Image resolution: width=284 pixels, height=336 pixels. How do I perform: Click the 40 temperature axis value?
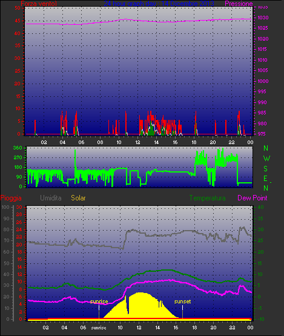(260, 207)
